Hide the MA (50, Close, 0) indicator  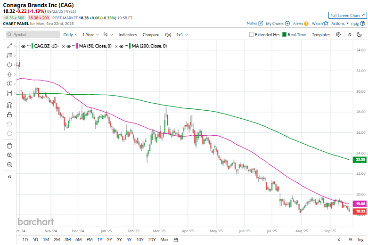(68, 46)
